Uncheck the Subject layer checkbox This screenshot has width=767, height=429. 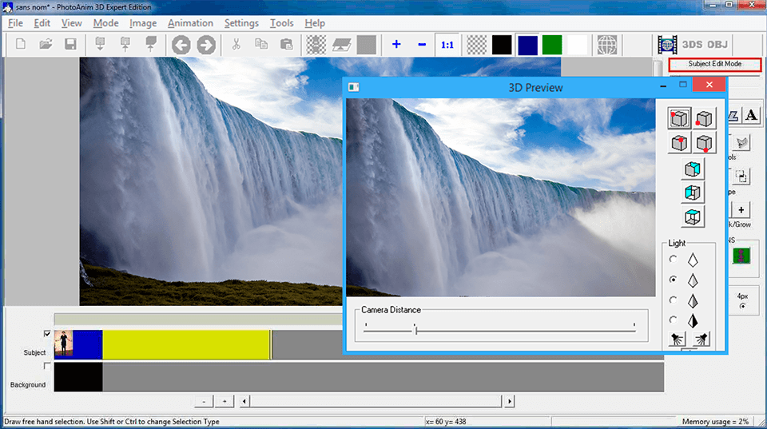47,334
